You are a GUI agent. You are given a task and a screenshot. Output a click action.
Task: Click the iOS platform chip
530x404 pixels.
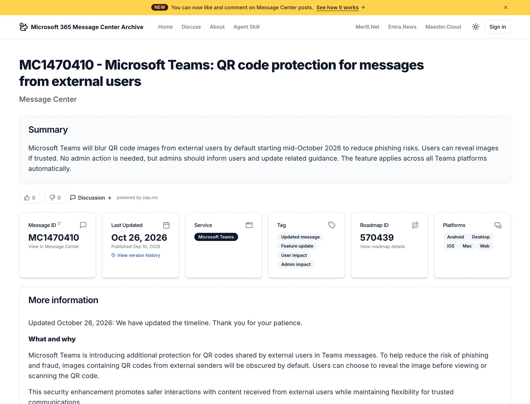450,246
